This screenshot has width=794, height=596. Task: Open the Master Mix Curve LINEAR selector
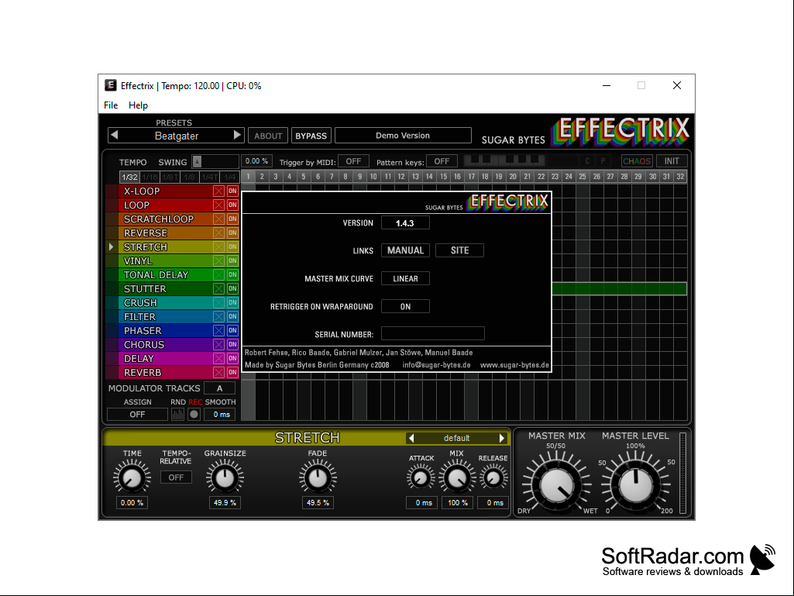[406, 279]
